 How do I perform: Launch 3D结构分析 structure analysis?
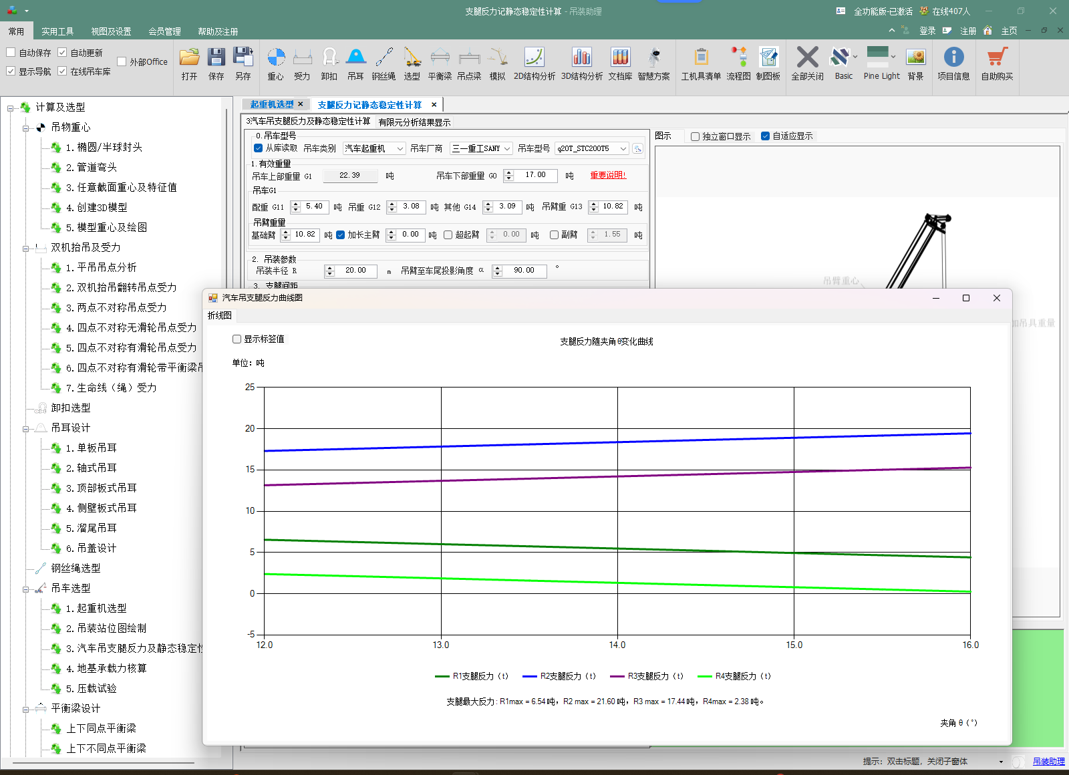click(581, 64)
